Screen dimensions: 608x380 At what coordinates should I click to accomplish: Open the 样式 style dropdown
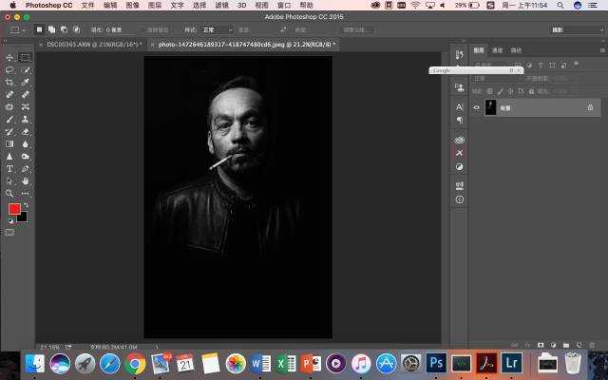pos(217,29)
